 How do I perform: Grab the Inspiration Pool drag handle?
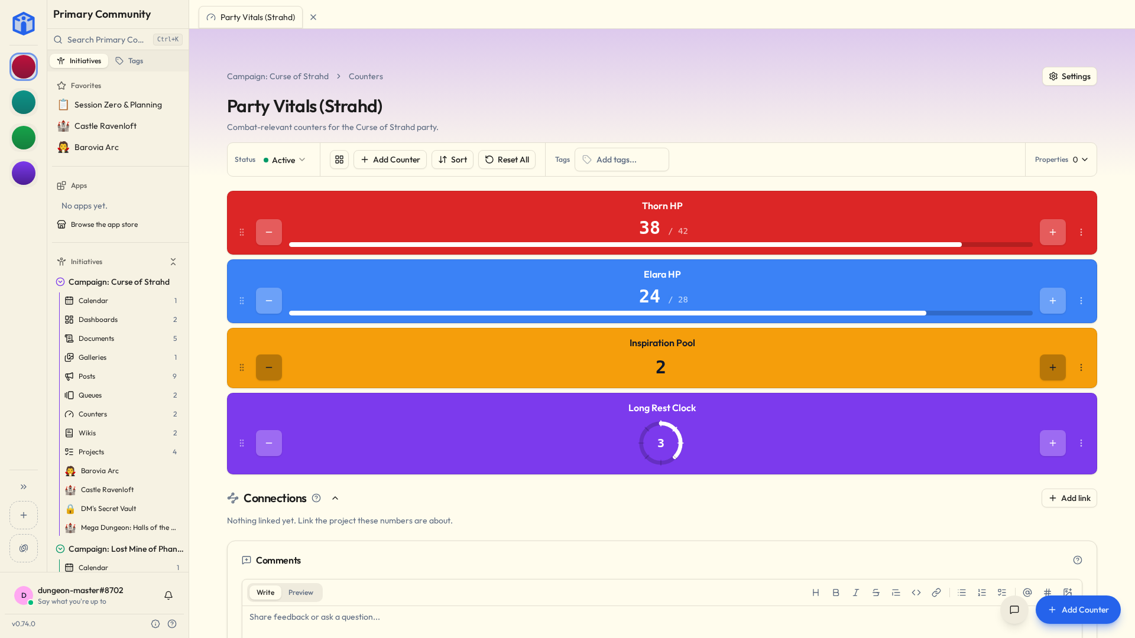(x=242, y=367)
